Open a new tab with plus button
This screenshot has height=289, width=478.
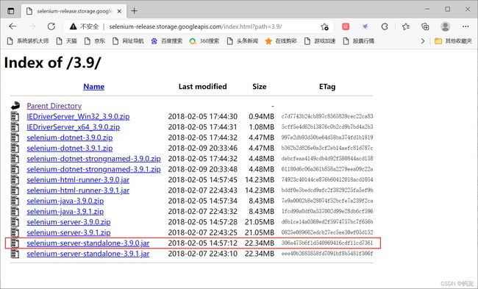pos(134,11)
